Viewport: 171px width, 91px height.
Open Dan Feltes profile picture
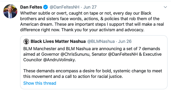(x=10, y=11)
